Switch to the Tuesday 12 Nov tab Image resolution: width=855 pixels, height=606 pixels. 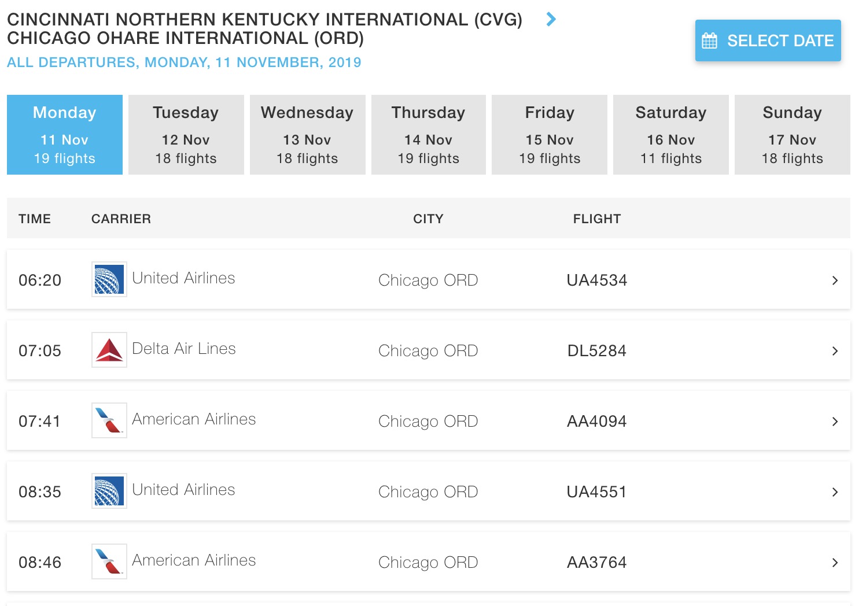[186, 135]
